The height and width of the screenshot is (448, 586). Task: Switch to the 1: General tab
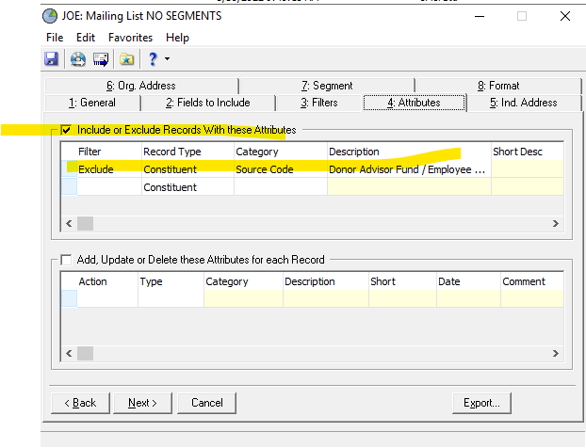click(x=92, y=103)
